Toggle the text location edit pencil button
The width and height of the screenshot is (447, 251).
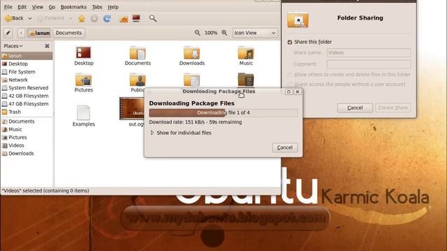click(8, 33)
